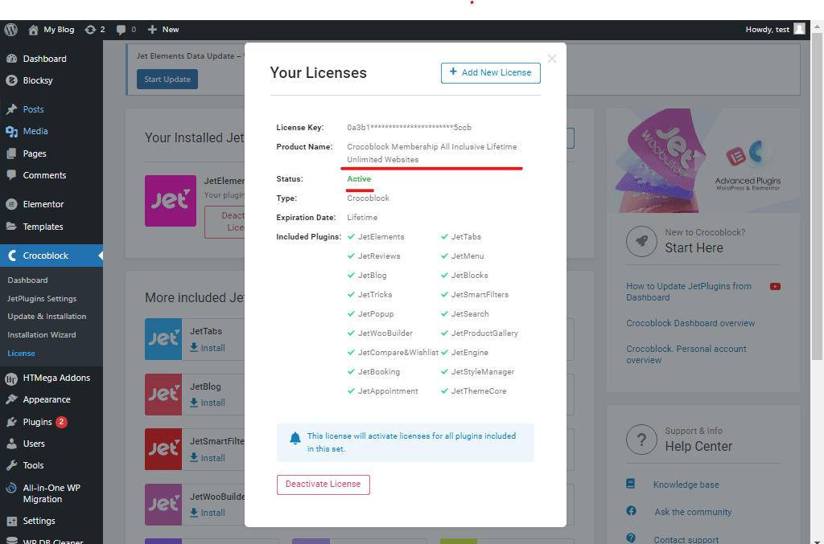Click Add New License button
Viewport: 824px width, 544px height.
pyautogui.click(x=490, y=72)
